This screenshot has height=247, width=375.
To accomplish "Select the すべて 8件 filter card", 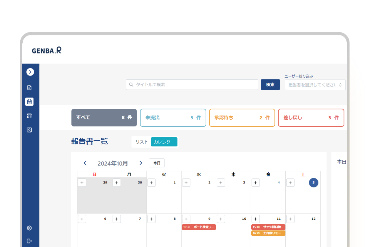I will (x=104, y=118).
